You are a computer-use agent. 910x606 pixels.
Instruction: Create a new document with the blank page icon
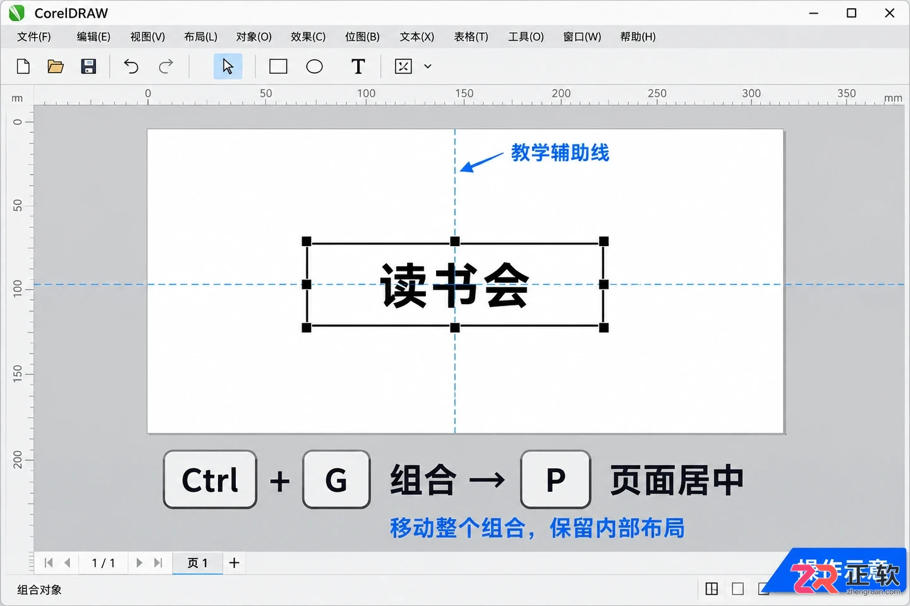pos(23,66)
